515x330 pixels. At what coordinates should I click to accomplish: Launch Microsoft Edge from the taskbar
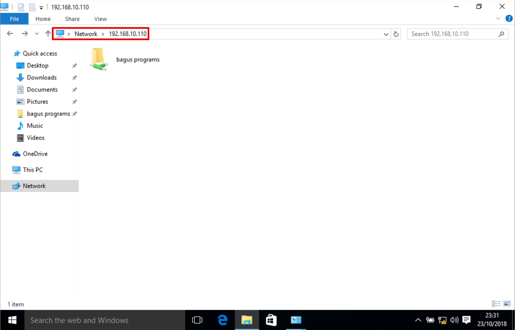222,320
